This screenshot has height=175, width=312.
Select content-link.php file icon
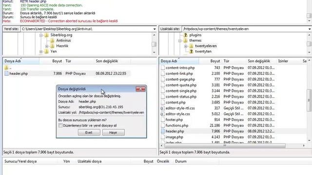[x=163, y=73]
